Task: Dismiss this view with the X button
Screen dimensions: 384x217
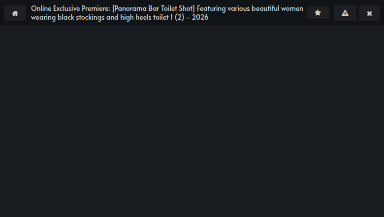Action: pos(369,13)
